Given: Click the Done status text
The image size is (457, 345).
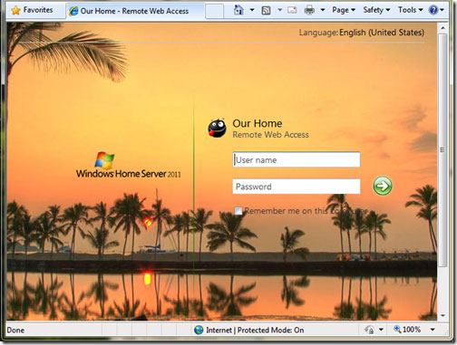Looking at the screenshot, I should point(15,330).
